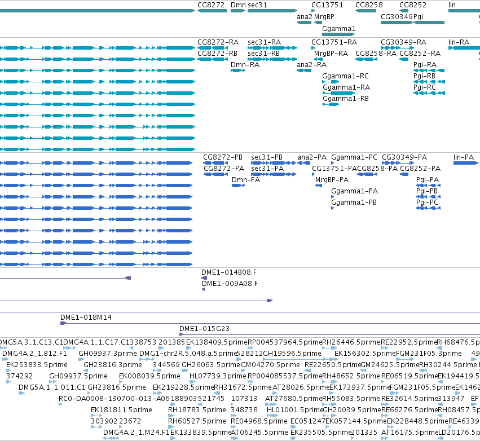This screenshot has height=441, width=480.
Task: Click the sec31-PB protein label
Action: pyautogui.click(x=267, y=157)
